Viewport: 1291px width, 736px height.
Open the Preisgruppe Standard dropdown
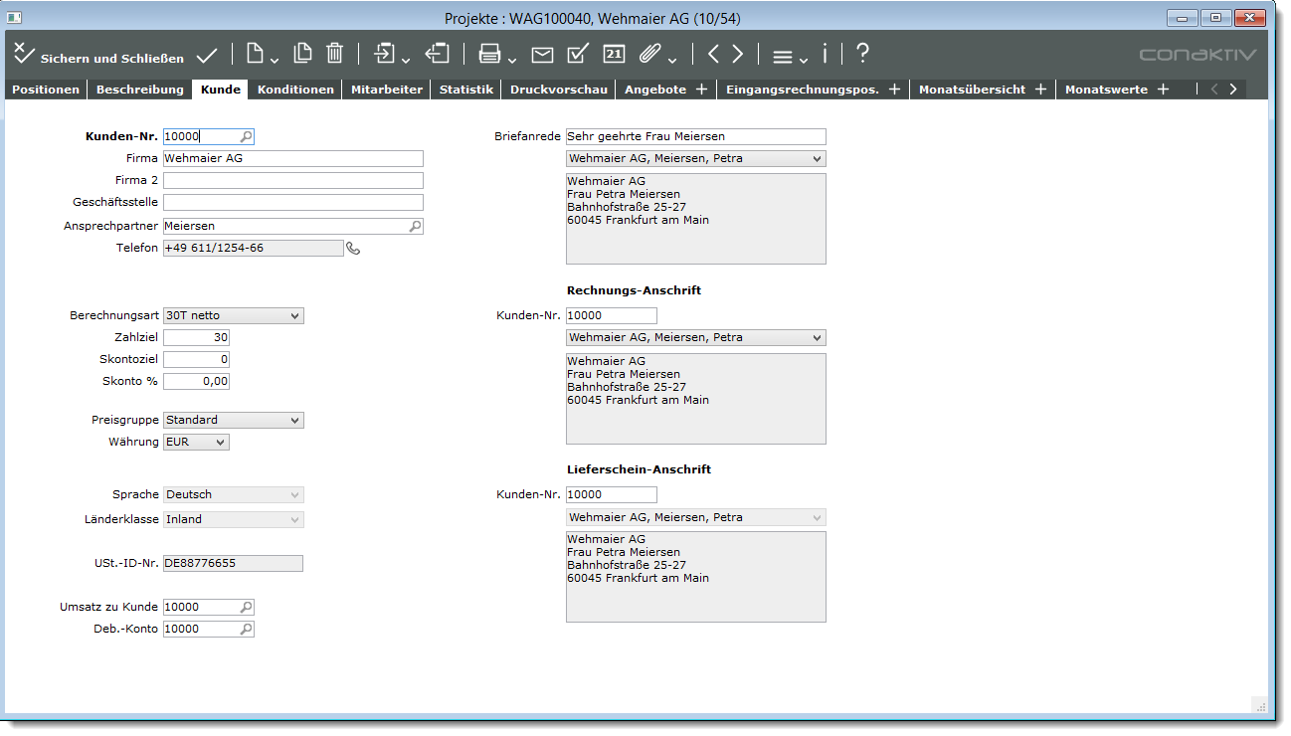294,421
